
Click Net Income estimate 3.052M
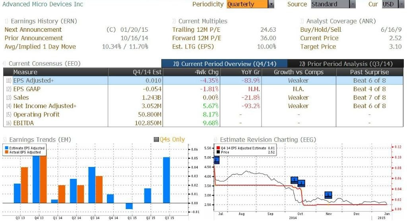(151, 106)
